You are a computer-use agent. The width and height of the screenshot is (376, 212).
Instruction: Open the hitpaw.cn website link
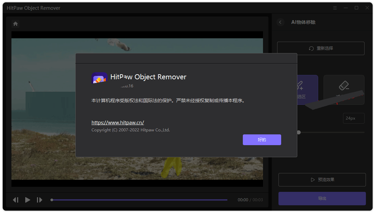tap(118, 122)
